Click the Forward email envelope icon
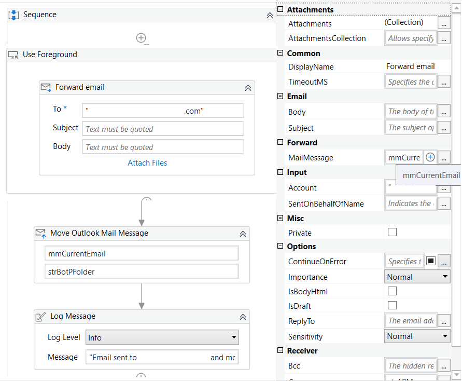Screen dimensions: 462x381 tap(46, 87)
